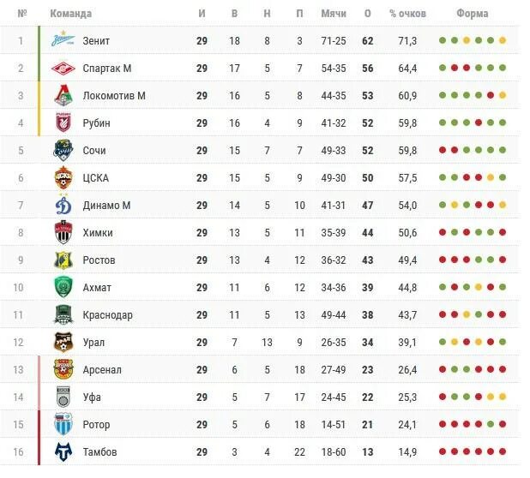The width and height of the screenshot is (530, 478).
Task: Select the Krasnodar club badge
Action: [63, 314]
